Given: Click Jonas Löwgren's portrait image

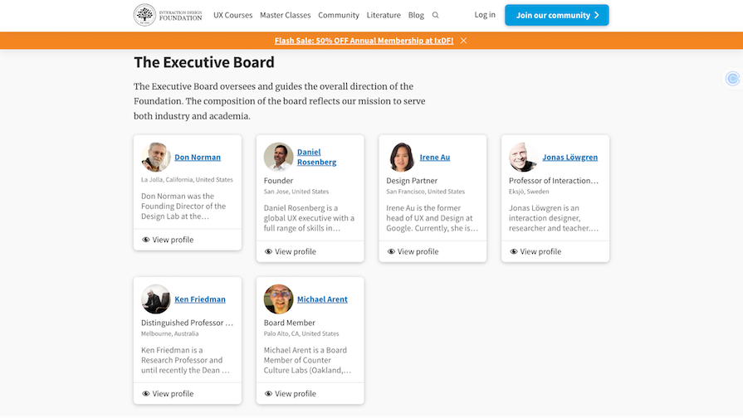Looking at the screenshot, I should [x=523, y=157].
